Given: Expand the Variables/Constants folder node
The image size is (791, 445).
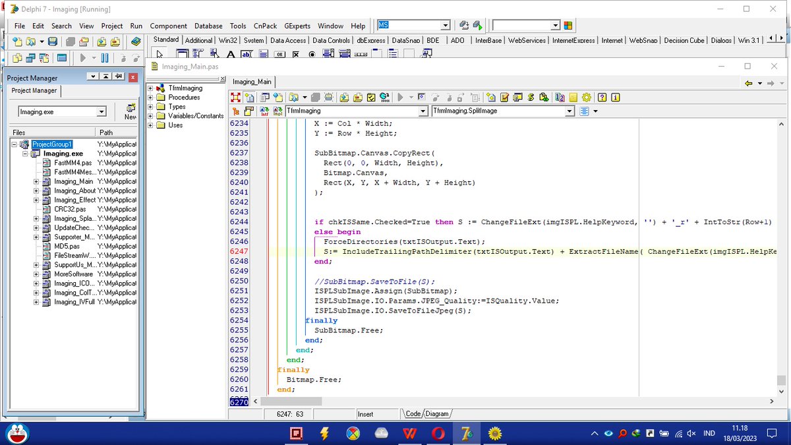Looking at the screenshot, I should pyautogui.click(x=151, y=115).
